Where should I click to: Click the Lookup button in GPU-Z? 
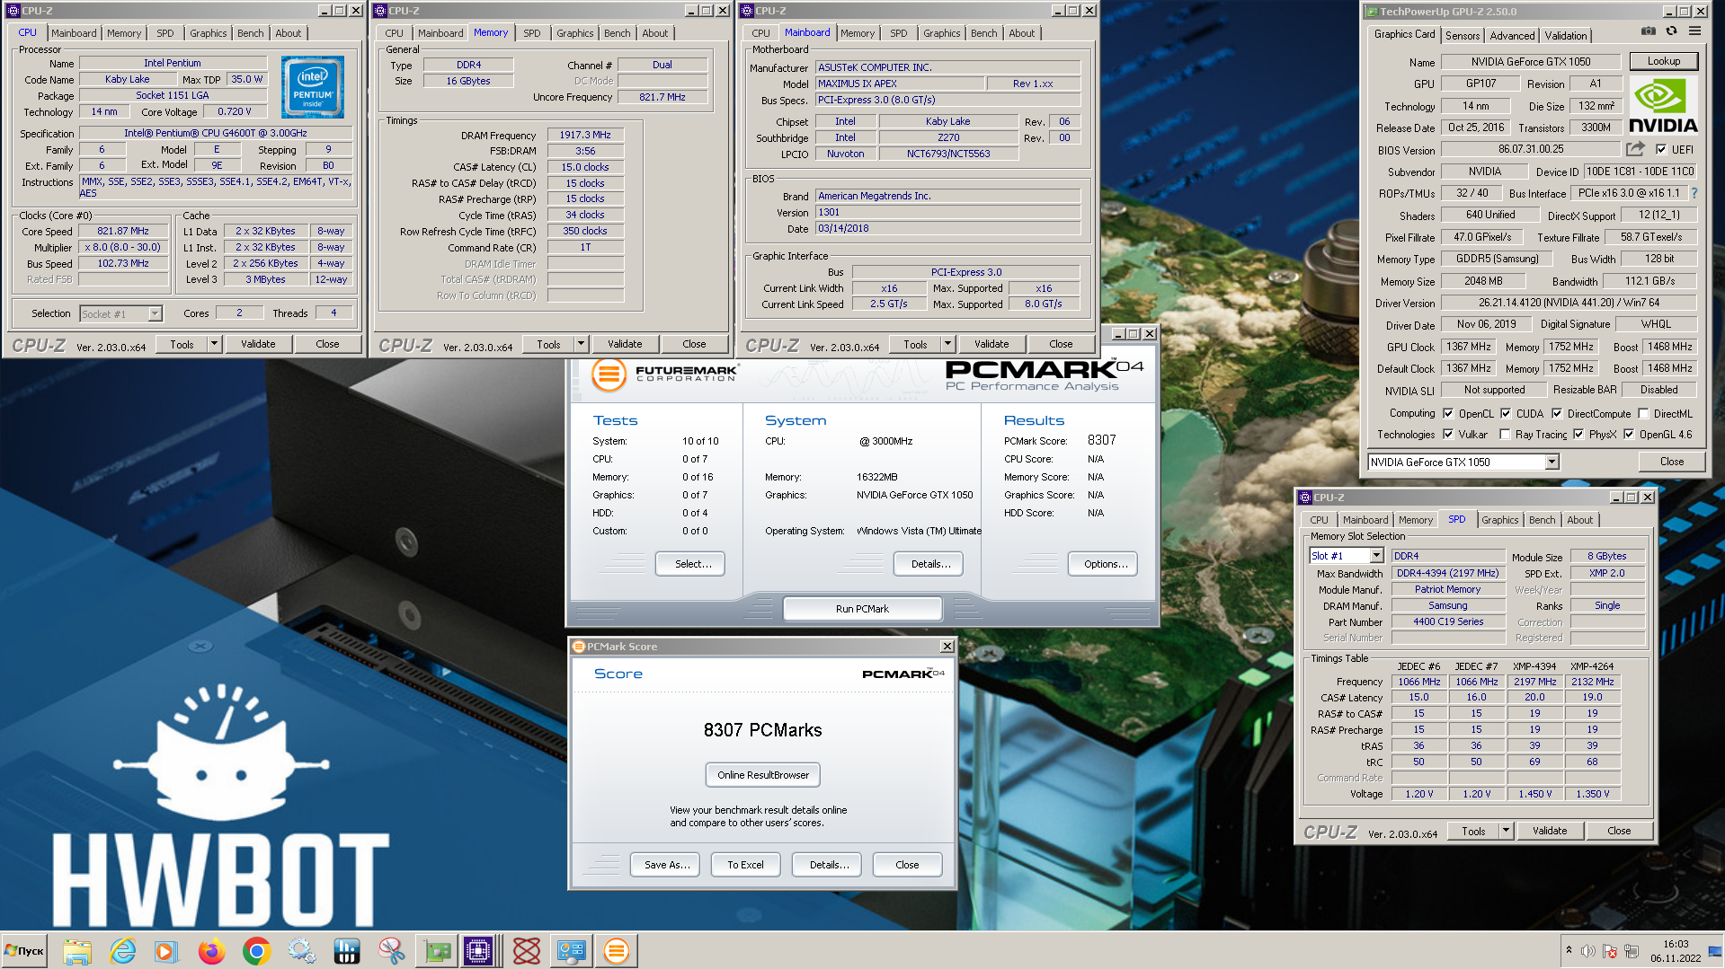click(x=1663, y=61)
